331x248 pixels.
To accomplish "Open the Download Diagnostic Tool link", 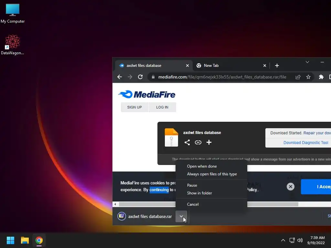I will coord(306,142).
